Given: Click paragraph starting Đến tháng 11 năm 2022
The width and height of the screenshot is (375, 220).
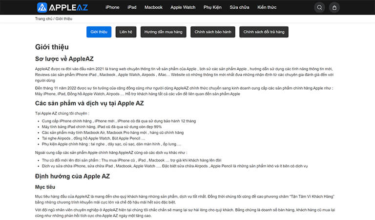Looking at the screenshot, I should (x=184, y=91).
